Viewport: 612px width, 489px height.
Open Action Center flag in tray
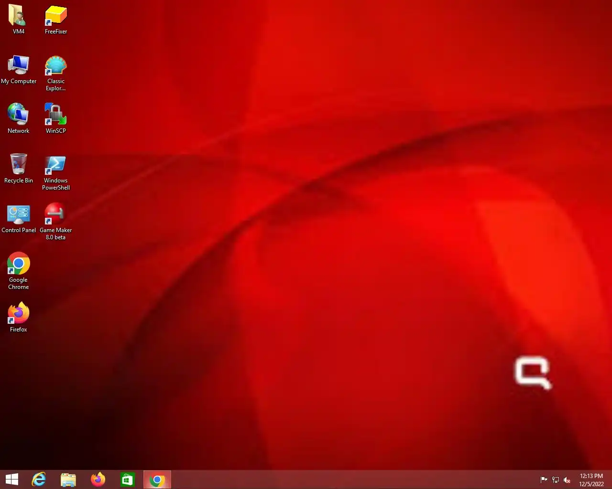pyautogui.click(x=544, y=480)
